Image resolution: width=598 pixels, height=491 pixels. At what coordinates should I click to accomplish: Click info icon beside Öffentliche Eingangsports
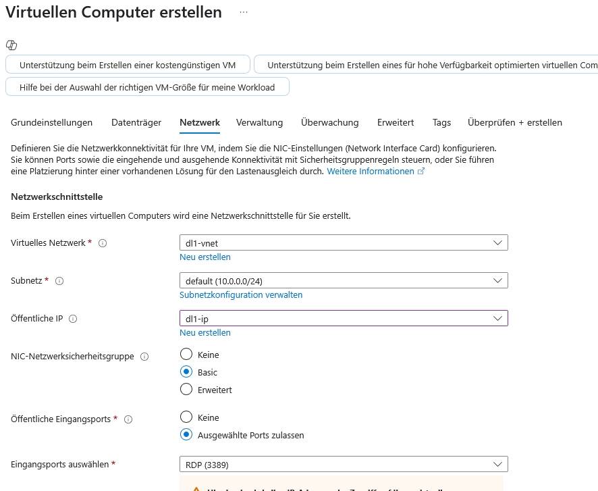128,419
